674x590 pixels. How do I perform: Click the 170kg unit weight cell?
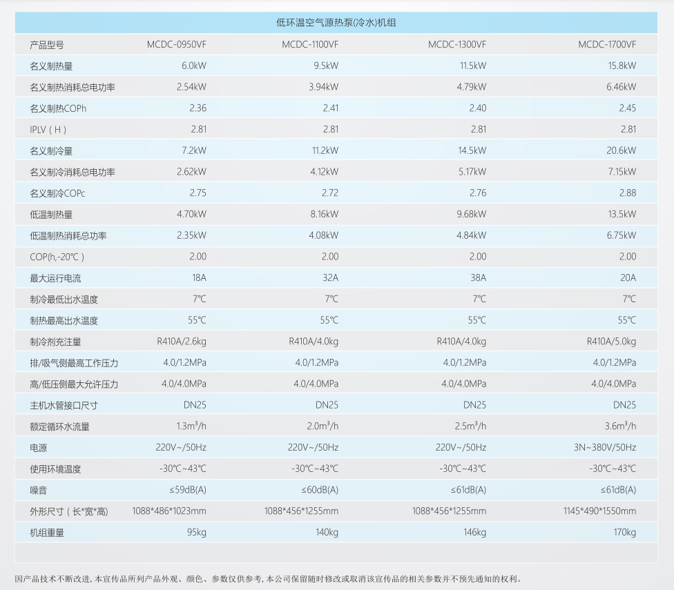pos(624,533)
